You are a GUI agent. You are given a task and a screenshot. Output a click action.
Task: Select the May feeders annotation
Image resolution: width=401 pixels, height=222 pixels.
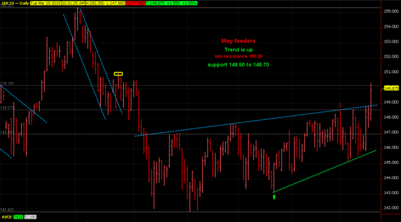coord(239,41)
